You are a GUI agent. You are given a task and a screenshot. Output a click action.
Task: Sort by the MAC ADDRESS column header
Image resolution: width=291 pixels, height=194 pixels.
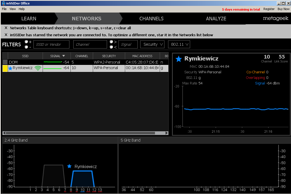coord(142,56)
